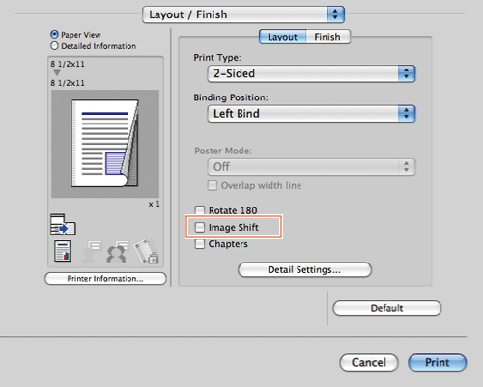Screen dimensions: 483x387
Task: Click the printer output tray icon
Action: pyautogui.click(x=63, y=224)
